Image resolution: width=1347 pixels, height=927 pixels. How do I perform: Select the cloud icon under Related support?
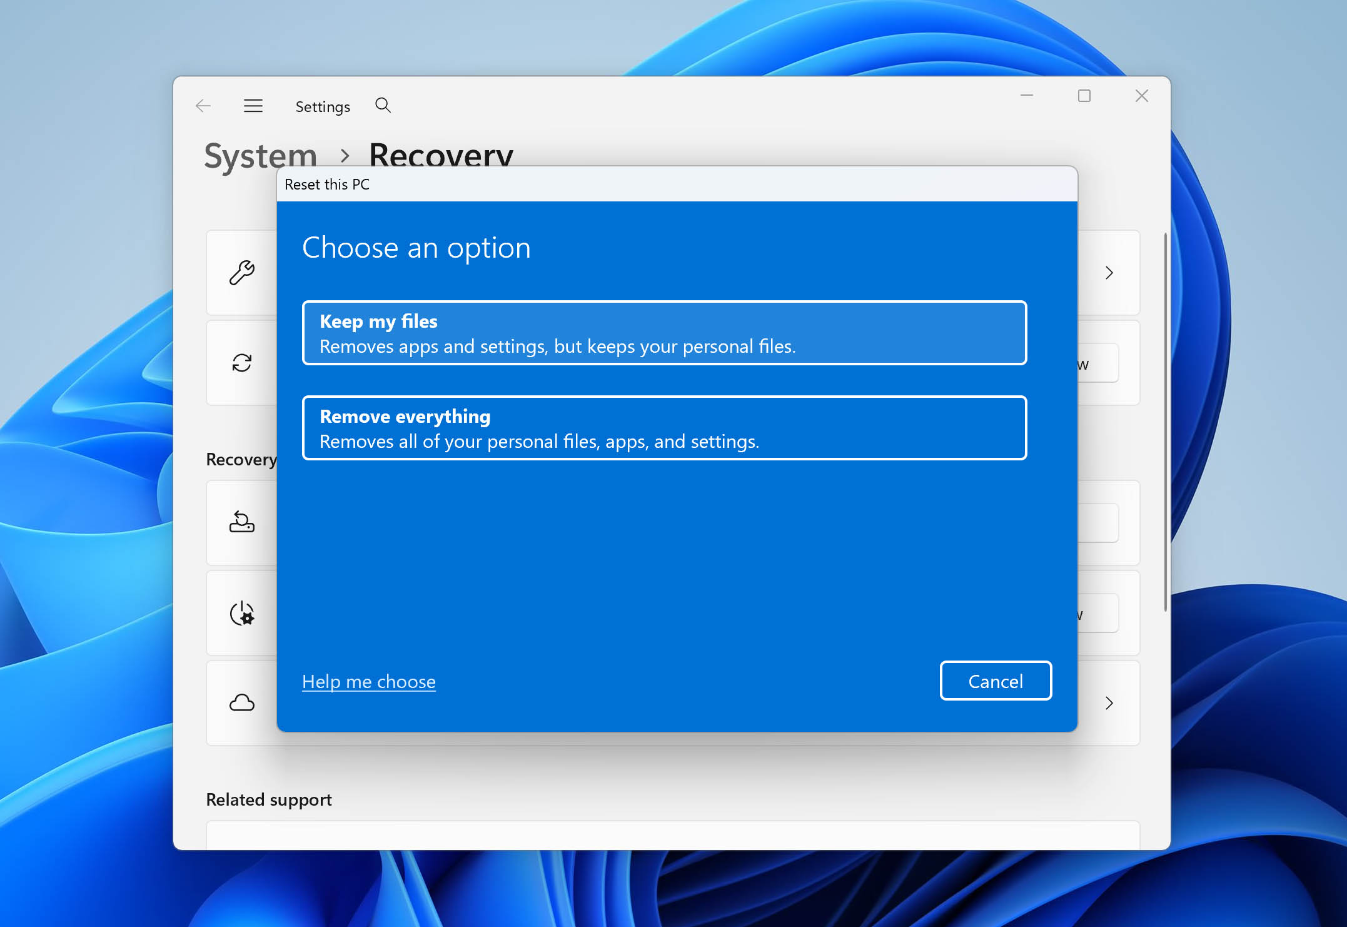click(x=241, y=702)
